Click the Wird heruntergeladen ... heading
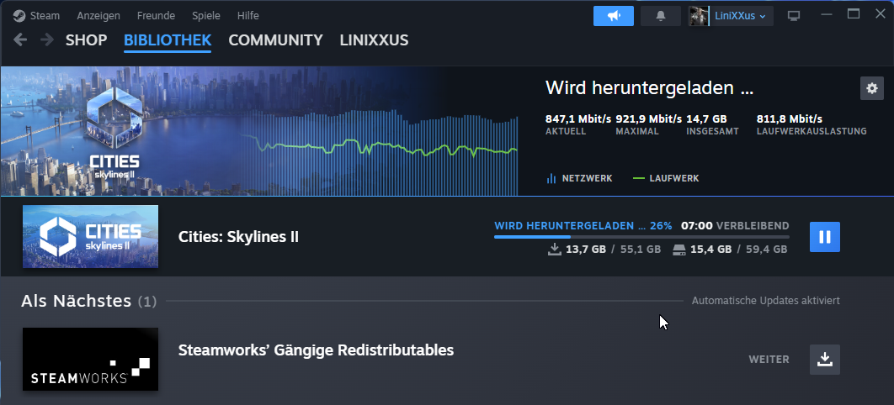 [649, 88]
